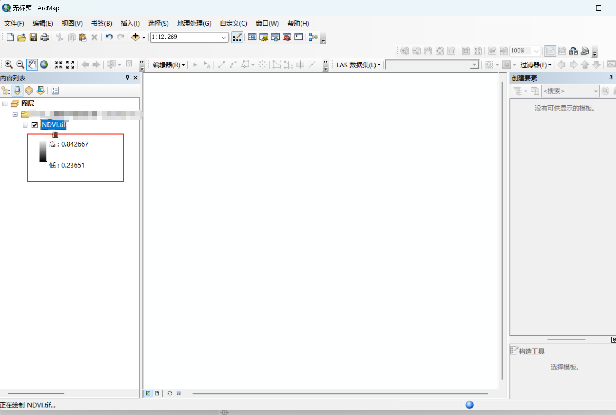Click the Add Data icon

click(x=135, y=37)
